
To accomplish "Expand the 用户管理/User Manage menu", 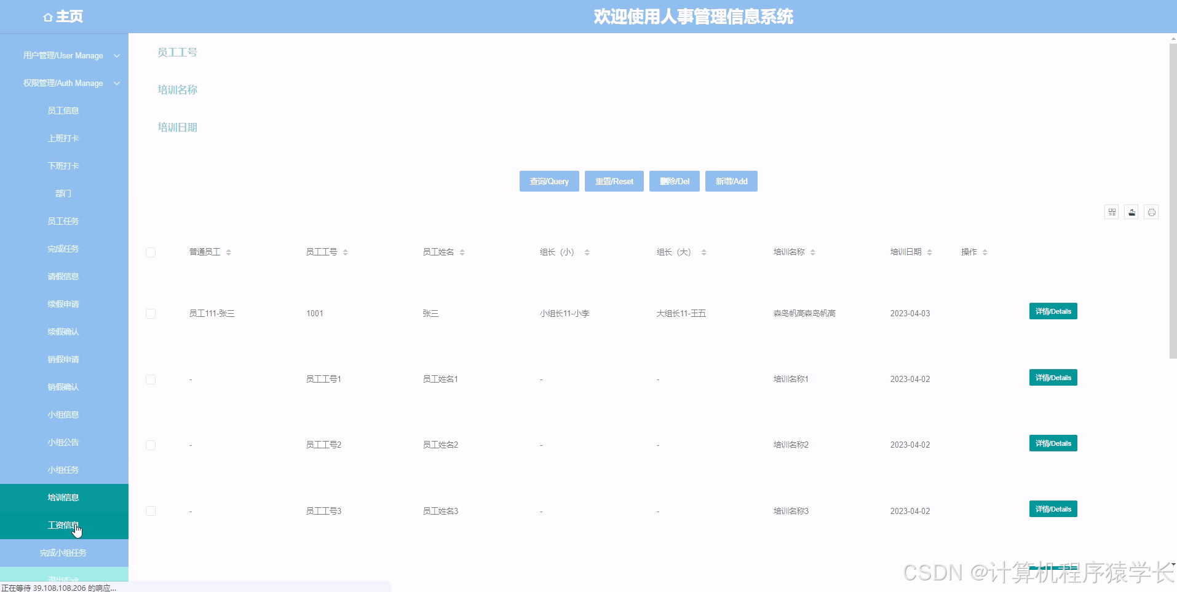I will click(x=63, y=55).
